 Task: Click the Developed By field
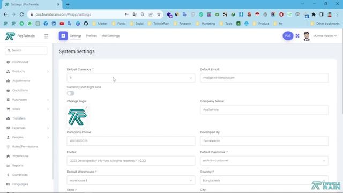tap(264, 141)
